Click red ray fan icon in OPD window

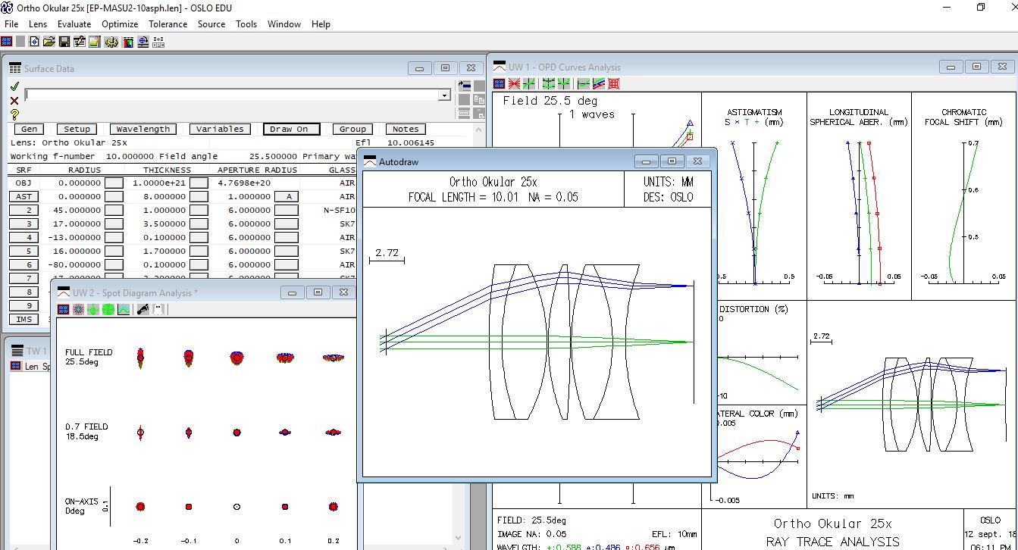pyautogui.click(x=514, y=84)
